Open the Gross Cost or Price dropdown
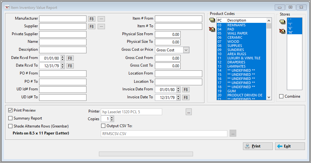311x163 pixels. 186,50
